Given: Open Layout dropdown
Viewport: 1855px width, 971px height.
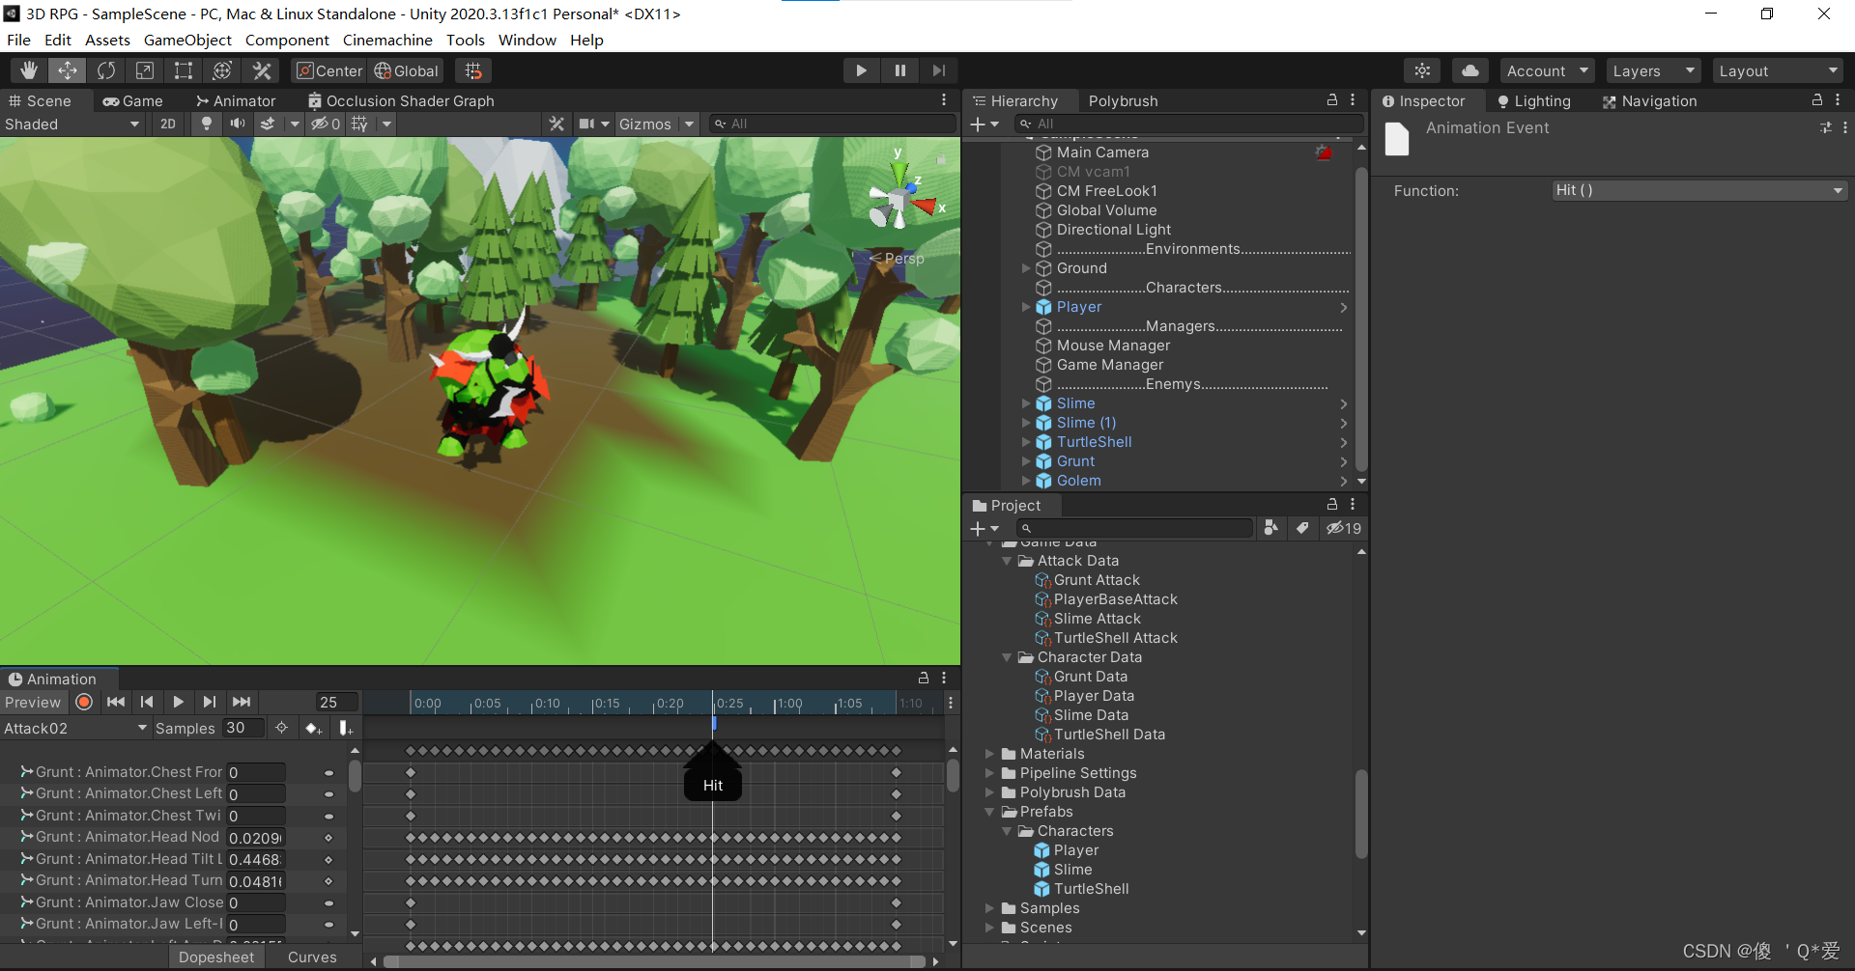Looking at the screenshot, I should tap(1778, 70).
